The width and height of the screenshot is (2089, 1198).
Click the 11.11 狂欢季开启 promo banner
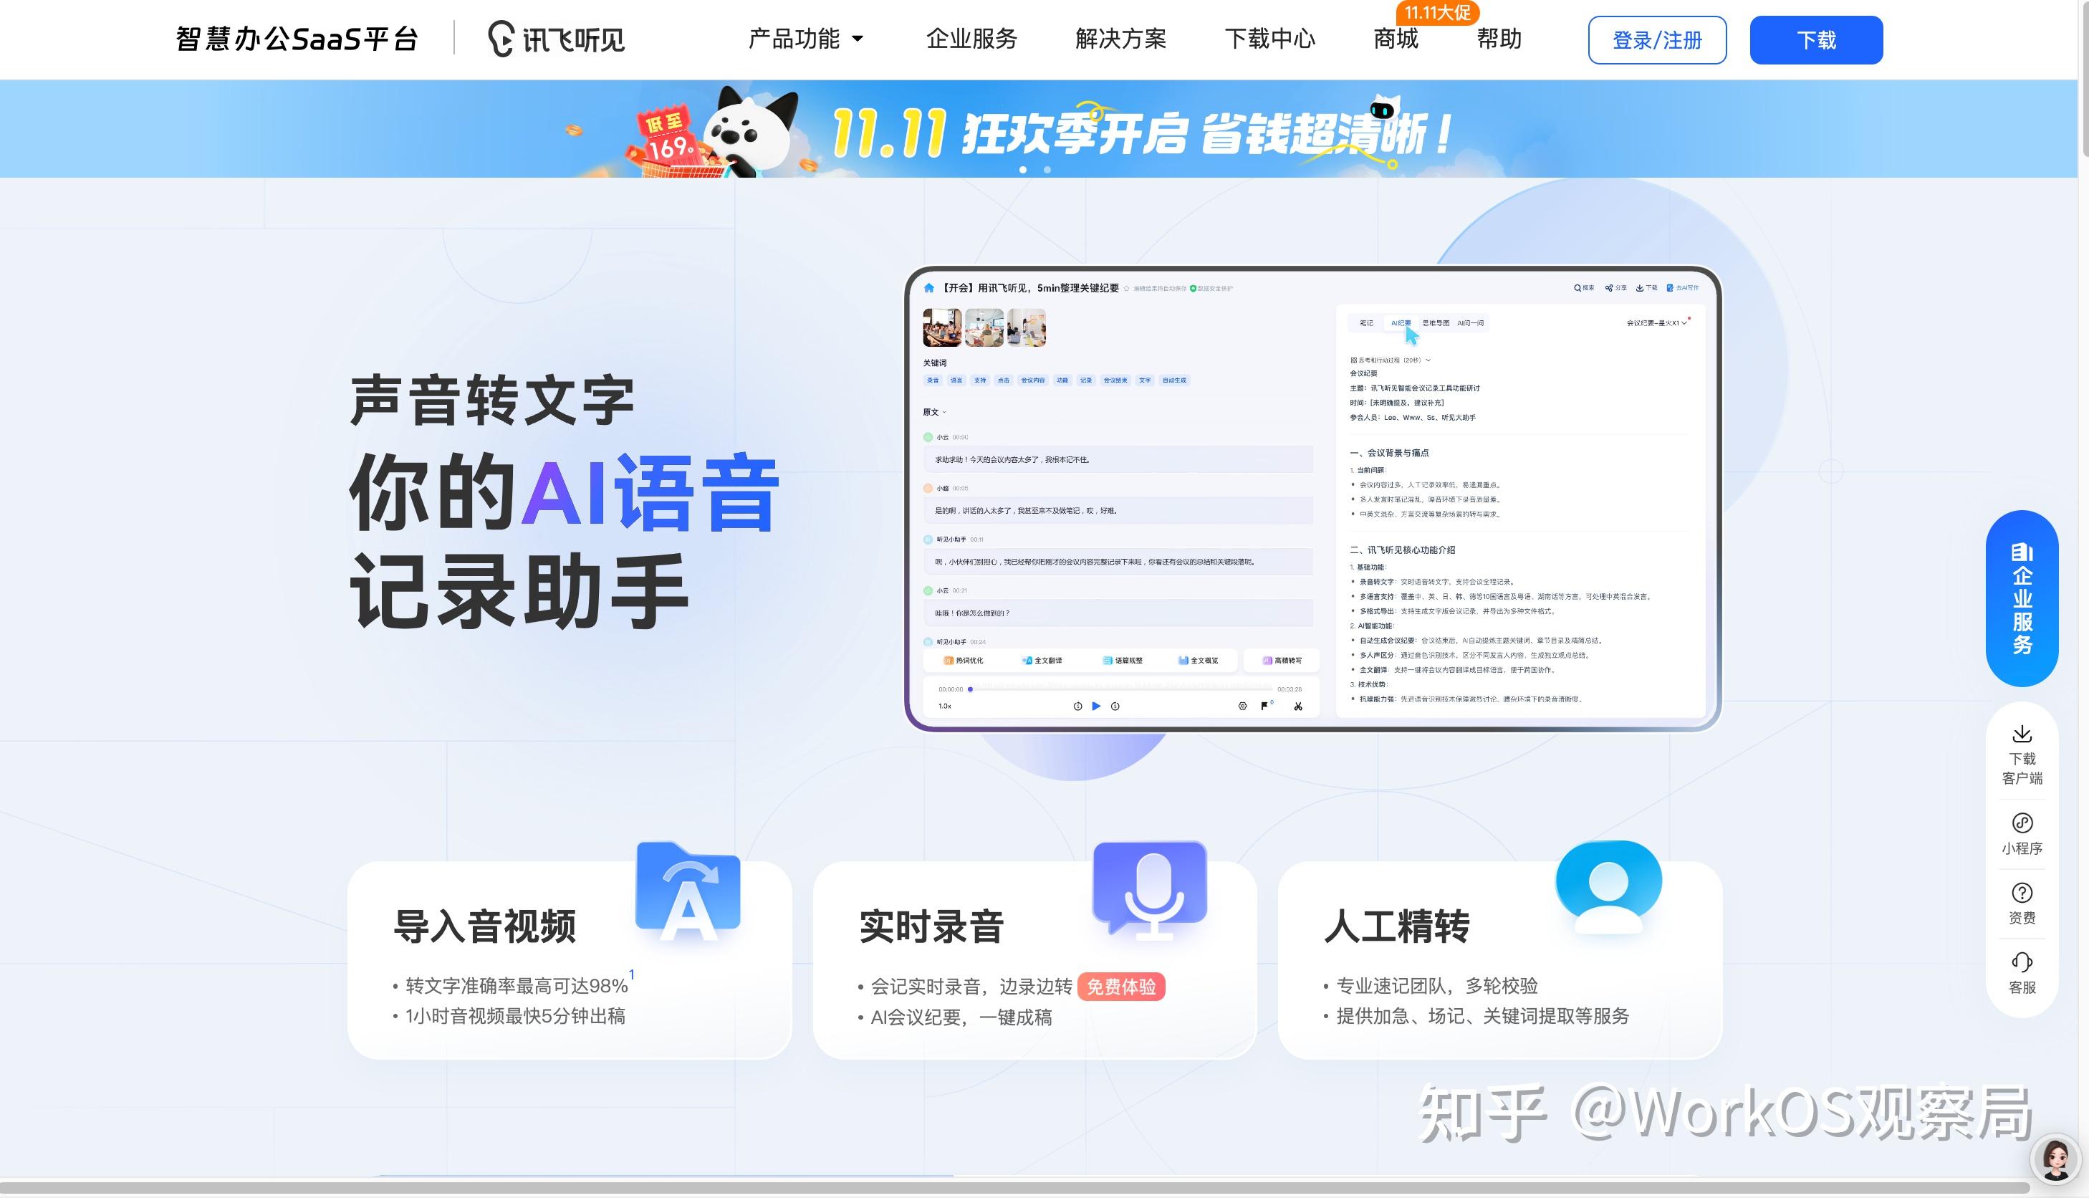(x=1039, y=129)
